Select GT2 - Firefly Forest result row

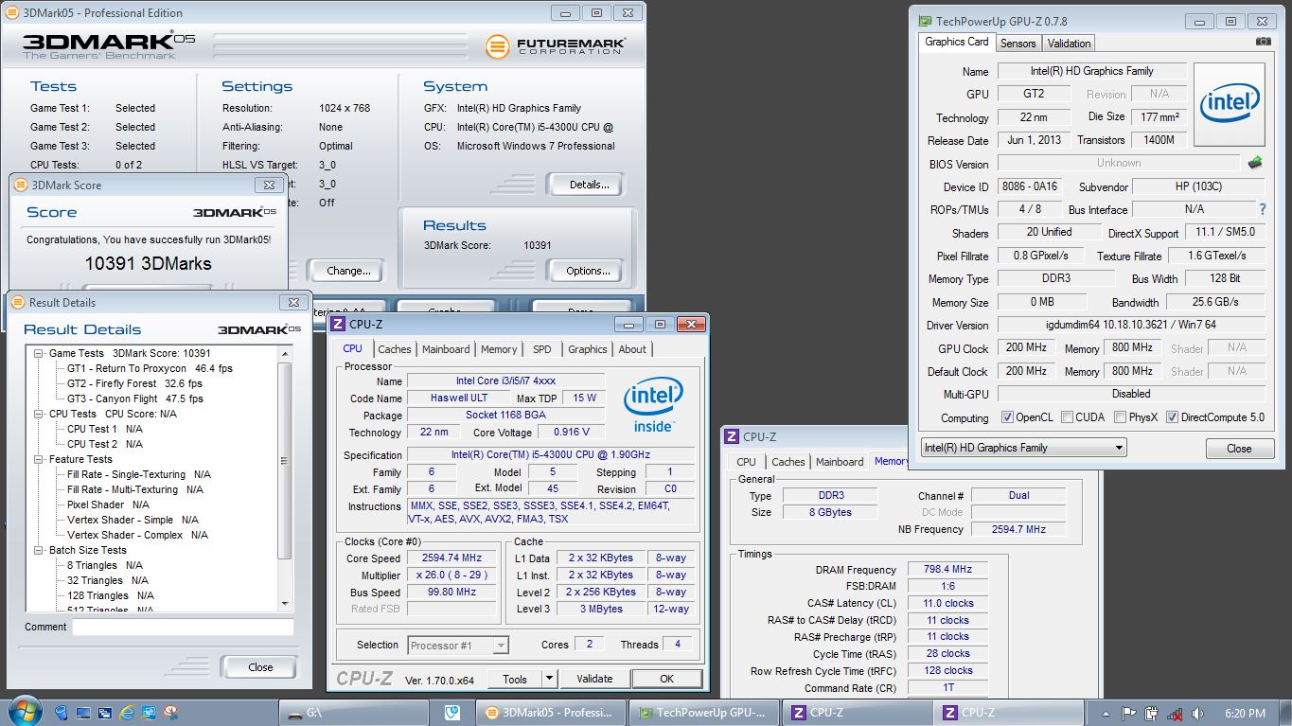pyautogui.click(x=134, y=383)
